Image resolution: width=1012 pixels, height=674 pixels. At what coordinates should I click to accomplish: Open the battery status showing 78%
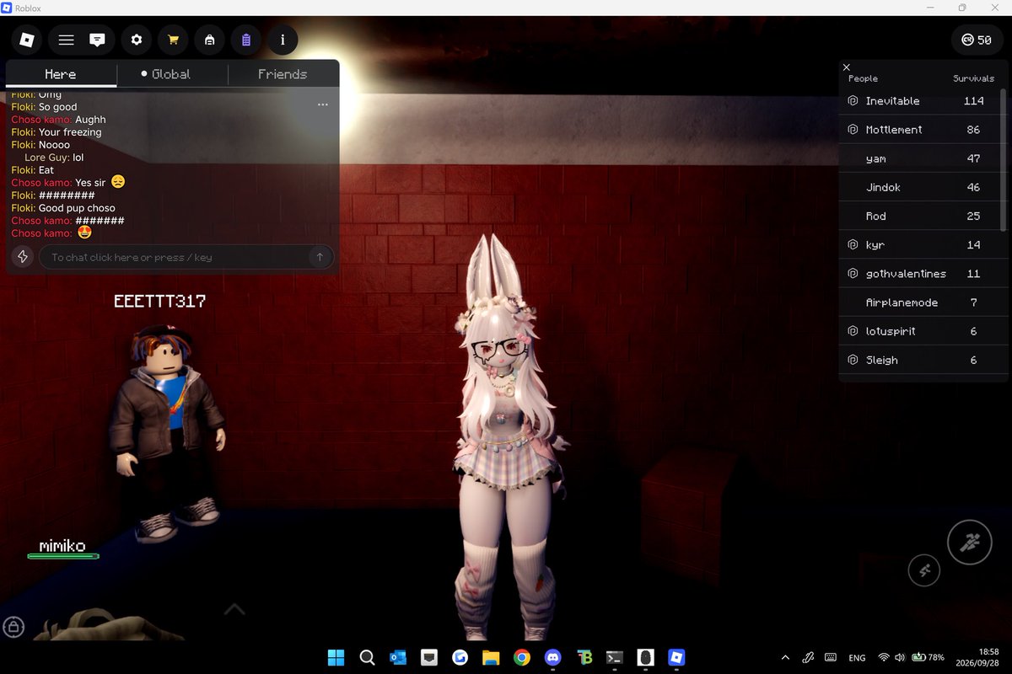928,657
